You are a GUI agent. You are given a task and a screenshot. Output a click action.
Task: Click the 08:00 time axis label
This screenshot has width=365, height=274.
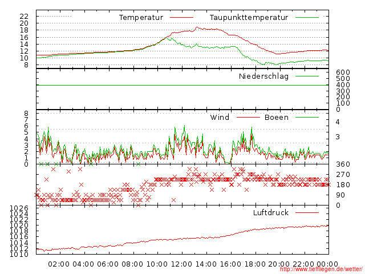pyautogui.click(x=132, y=264)
